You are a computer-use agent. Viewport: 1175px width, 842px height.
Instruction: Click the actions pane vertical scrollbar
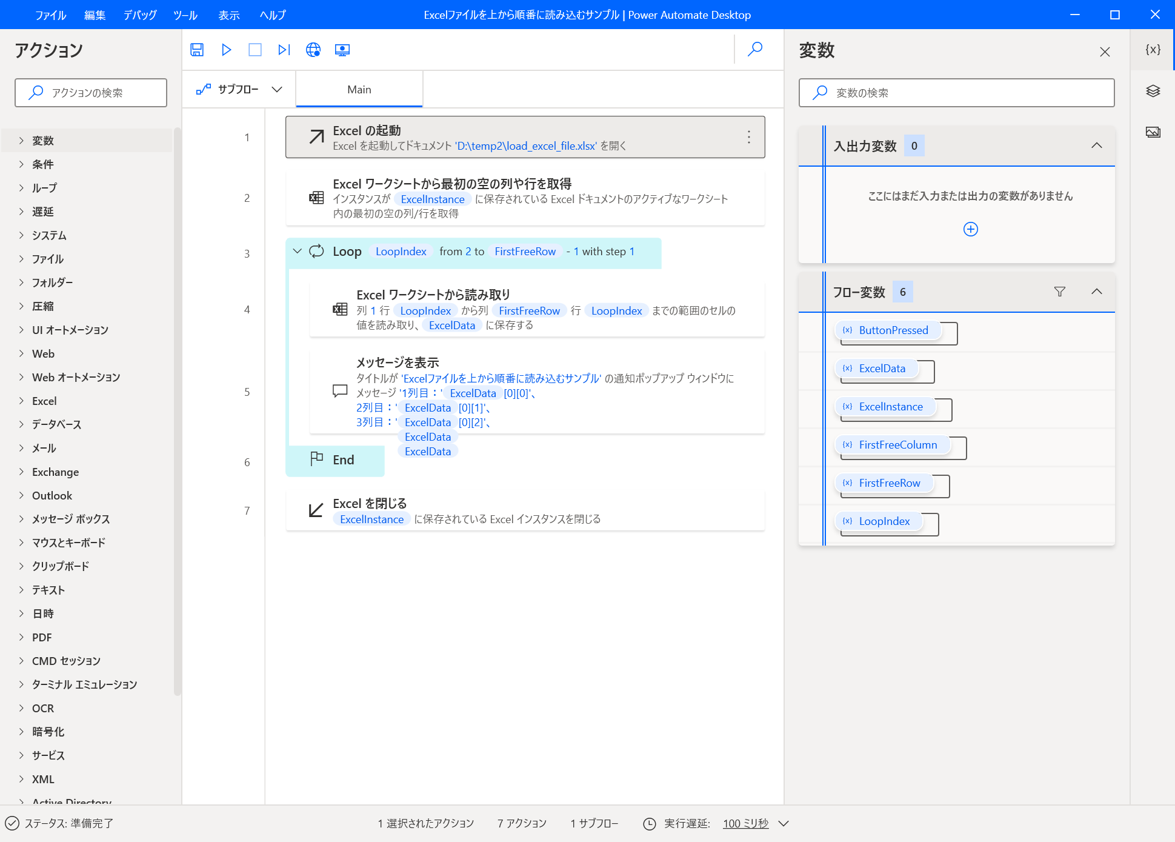[177, 412]
